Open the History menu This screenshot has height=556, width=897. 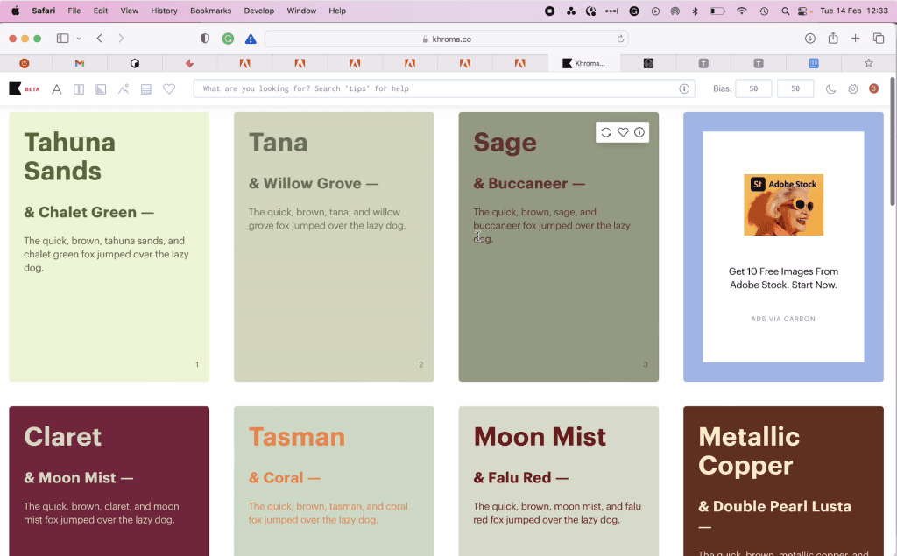[164, 11]
